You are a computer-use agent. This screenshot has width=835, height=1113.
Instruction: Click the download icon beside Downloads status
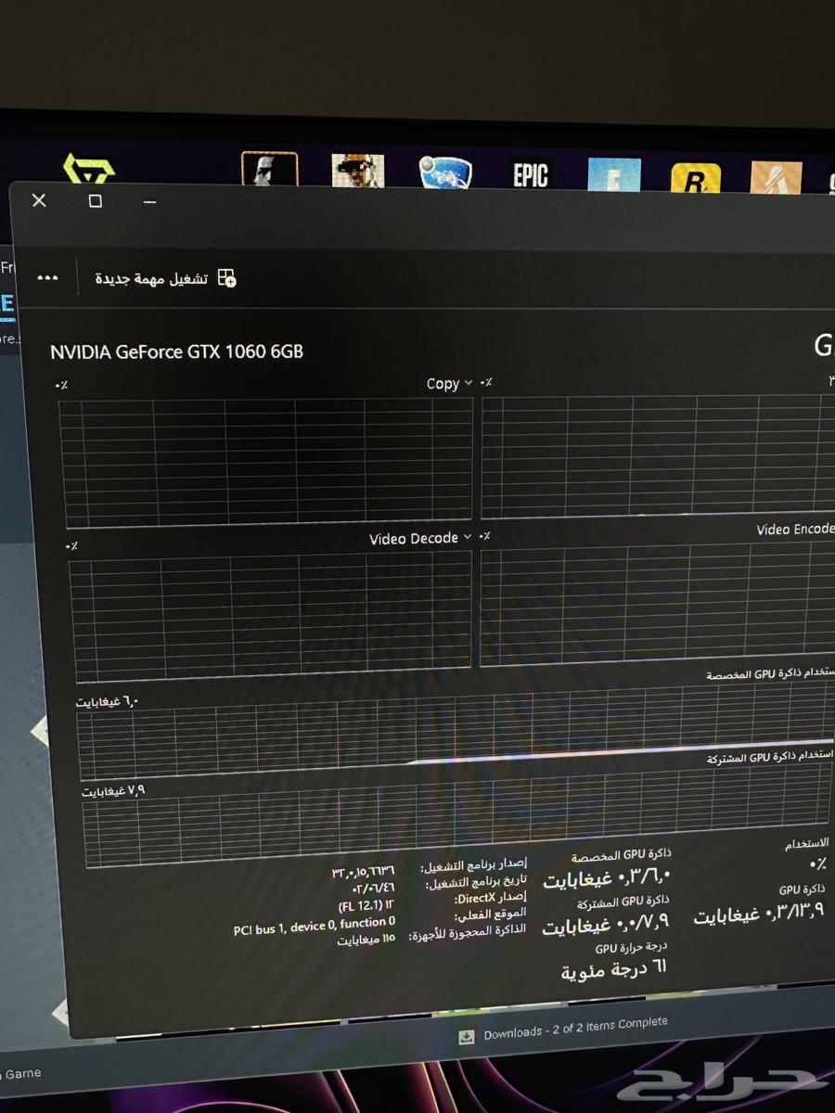(467, 1036)
